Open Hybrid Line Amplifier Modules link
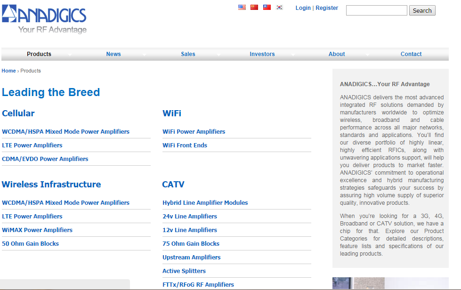Image resolution: width=461 pixels, height=290 pixels. point(205,203)
